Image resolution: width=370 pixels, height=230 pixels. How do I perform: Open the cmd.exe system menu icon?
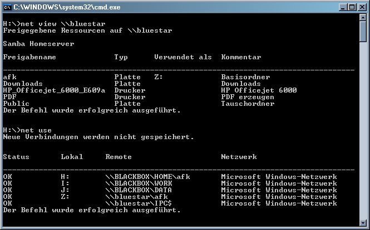pos(7,7)
